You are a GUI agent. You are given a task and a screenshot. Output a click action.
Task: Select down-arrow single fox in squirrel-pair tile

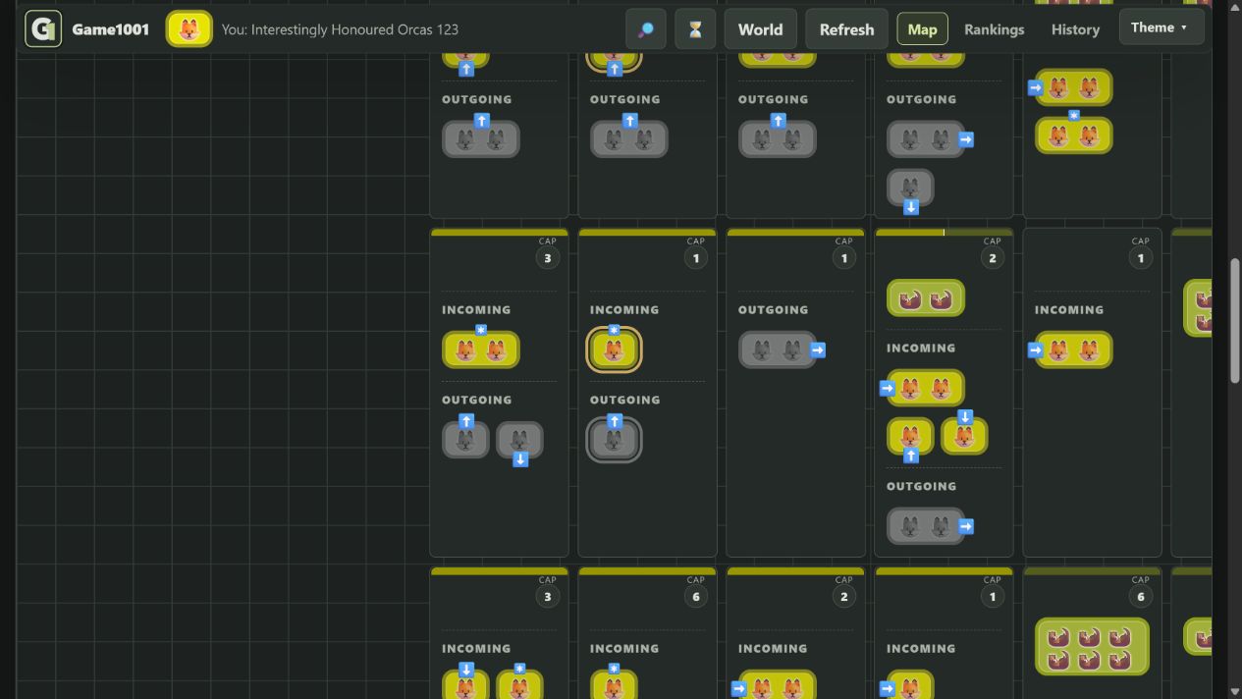pyautogui.click(x=964, y=436)
